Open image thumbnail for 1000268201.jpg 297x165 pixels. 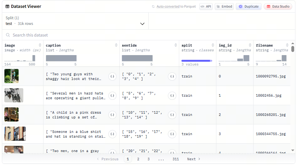pyautogui.click(x=12, y=114)
